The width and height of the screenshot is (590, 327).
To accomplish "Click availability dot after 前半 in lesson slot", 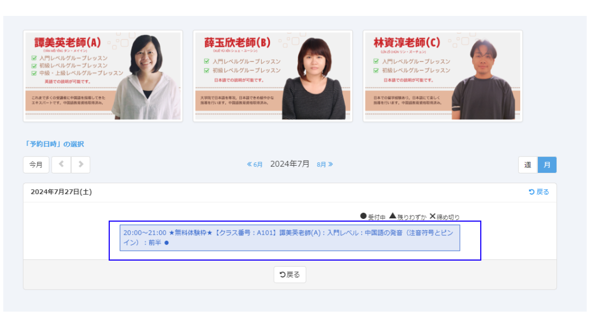I will point(166,243).
